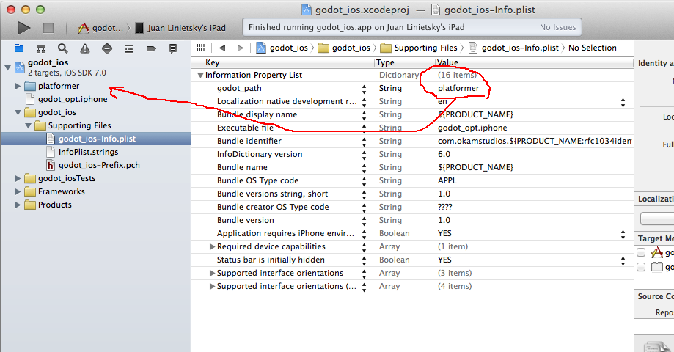Open iPhone environment YES value dropdown

(x=623, y=234)
